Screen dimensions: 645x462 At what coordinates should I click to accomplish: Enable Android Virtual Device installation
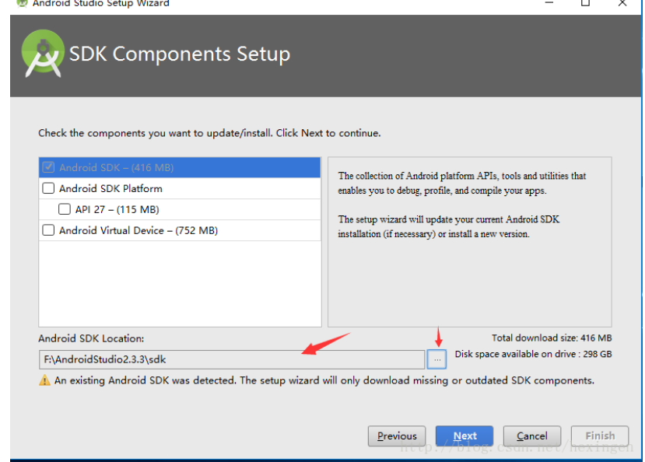tap(47, 229)
